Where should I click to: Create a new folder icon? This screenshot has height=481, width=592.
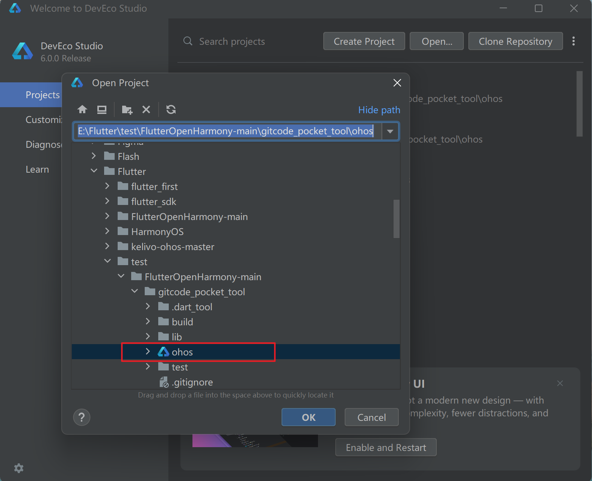127,109
